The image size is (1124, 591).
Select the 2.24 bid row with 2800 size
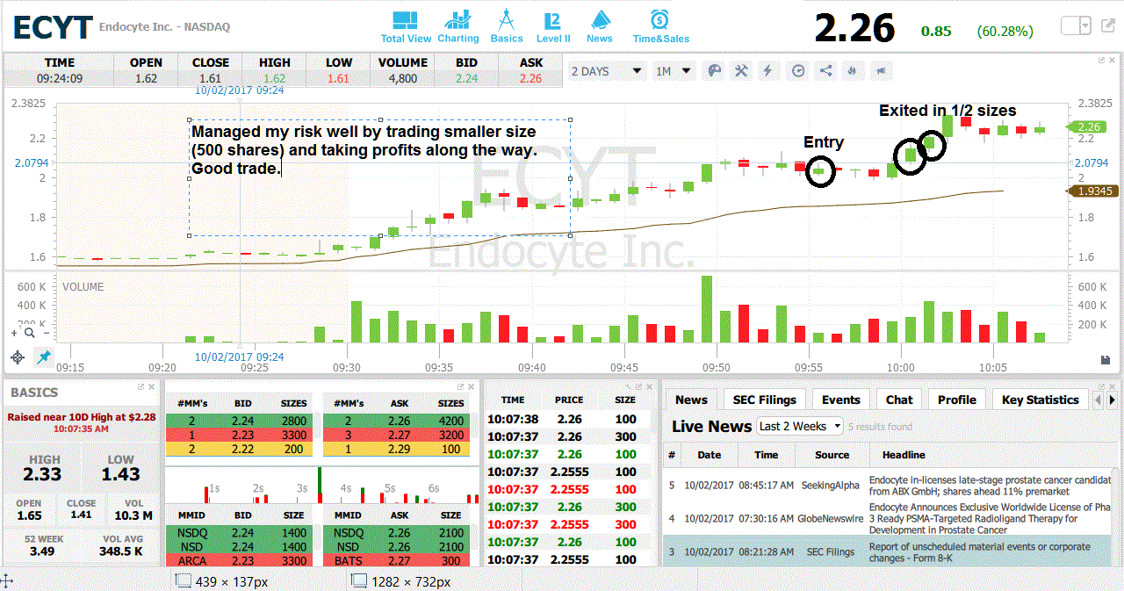pos(239,422)
